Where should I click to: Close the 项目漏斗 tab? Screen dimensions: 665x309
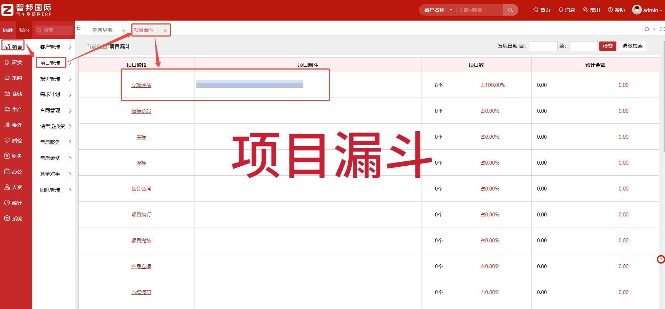(x=165, y=31)
